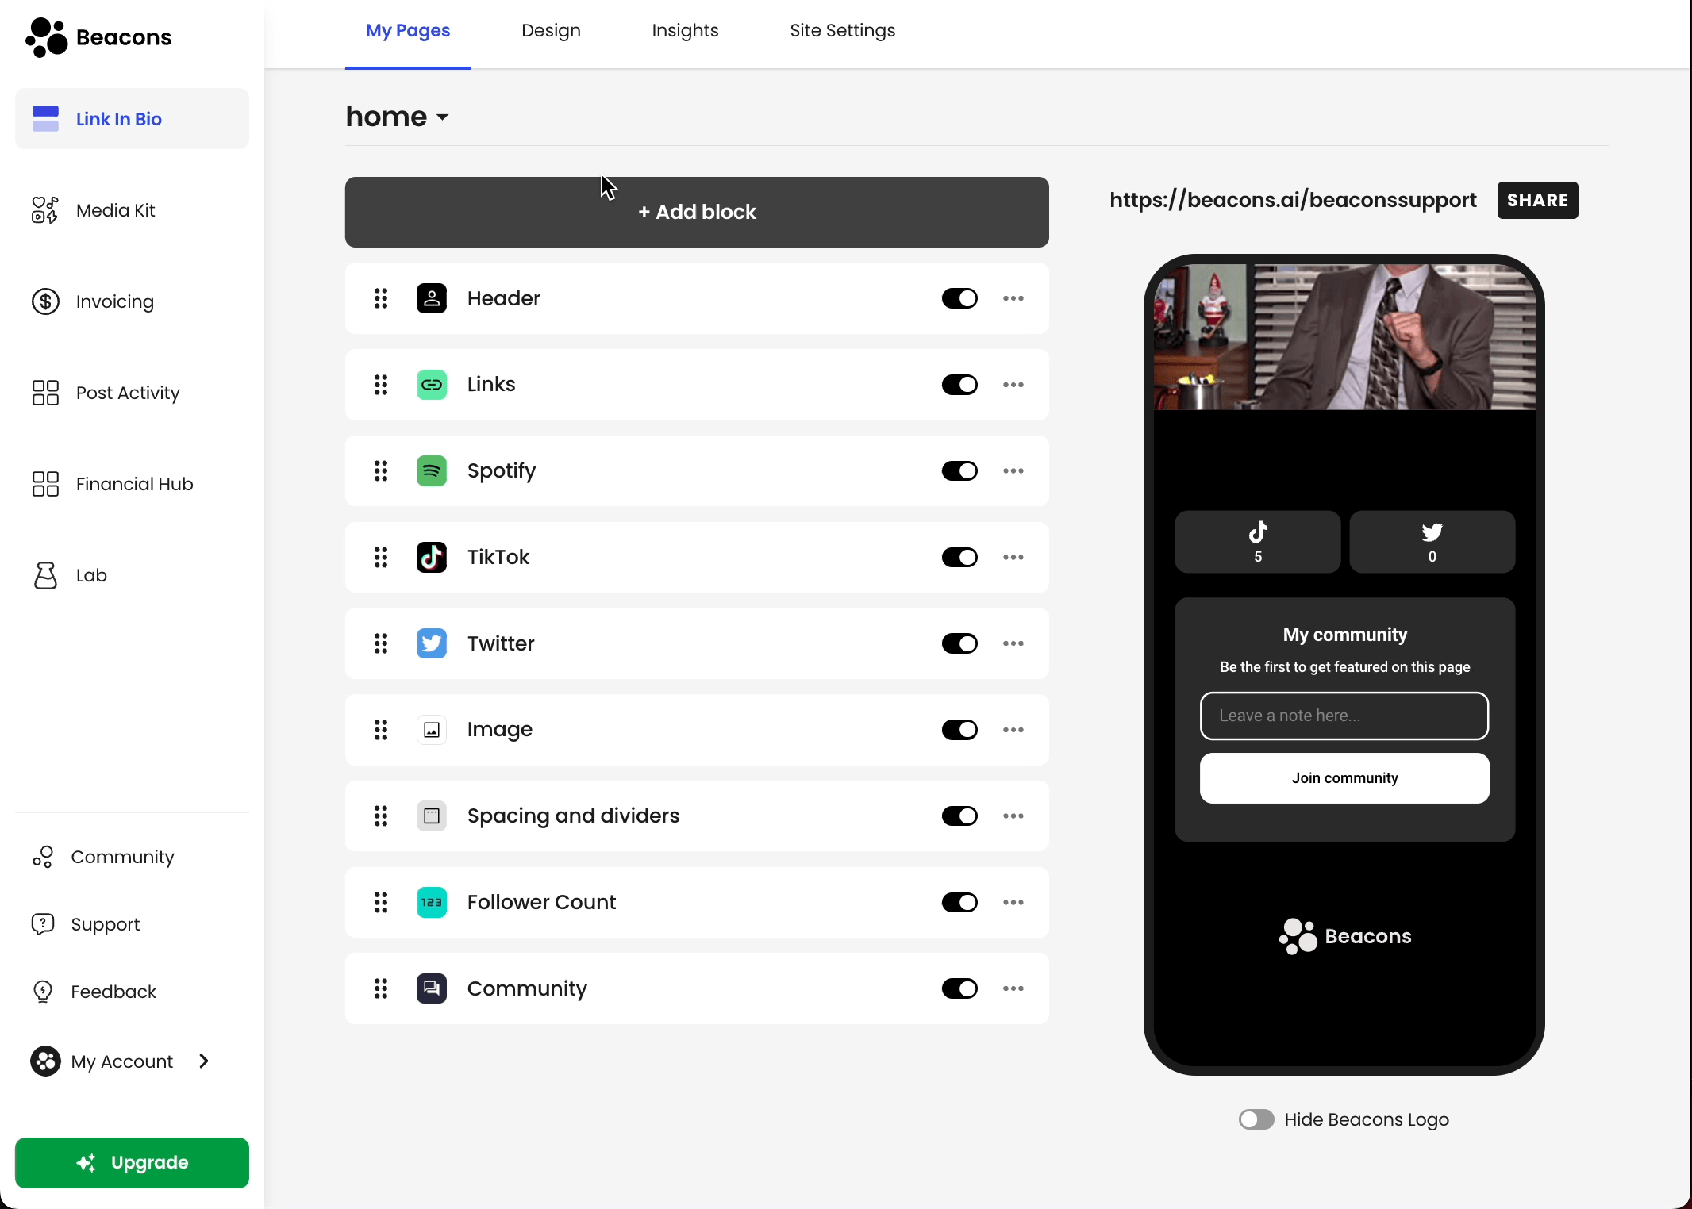Click the Follower Count 123 icon
Viewport: 1692px width, 1209px height.
pos(432,902)
